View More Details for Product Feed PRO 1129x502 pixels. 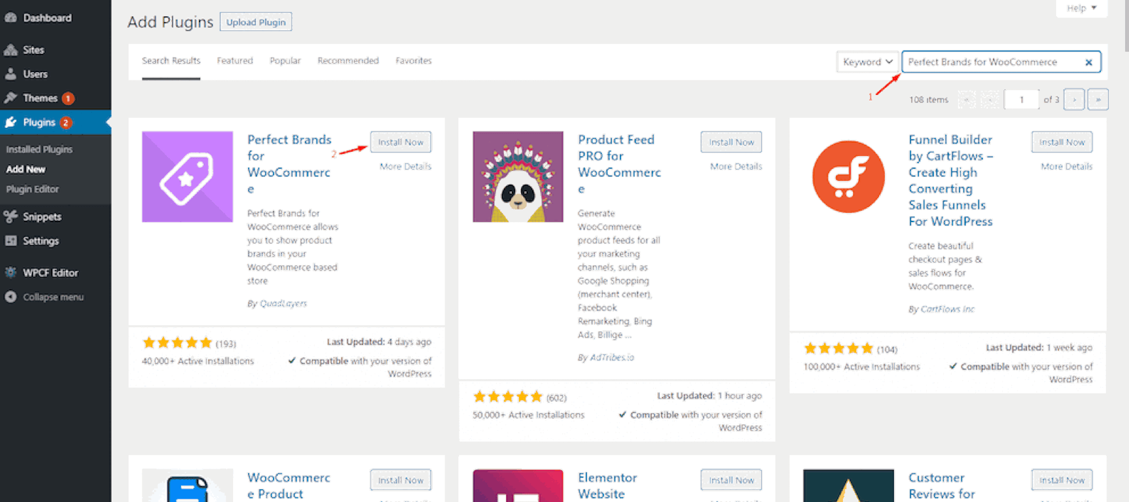click(x=736, y=166)
